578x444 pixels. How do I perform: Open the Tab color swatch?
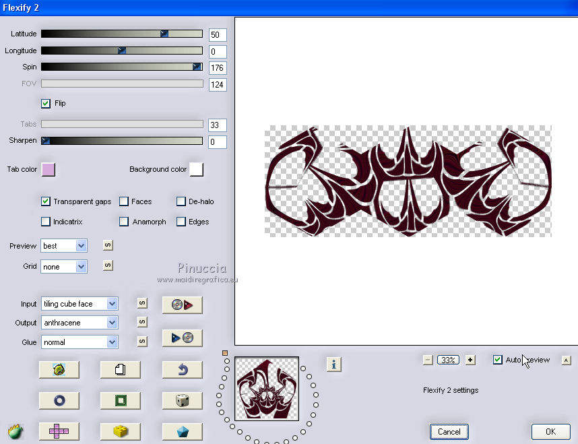pyautogui.click(x=49, y=170)
